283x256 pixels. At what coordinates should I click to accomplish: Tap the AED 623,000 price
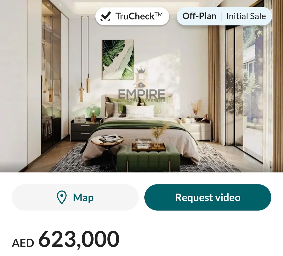[66, 240]
